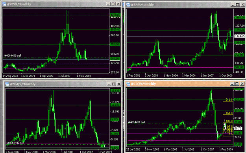Click the 59.70 current price label in CLQ9
246x153 pixels.
click(x=238, y=129)
